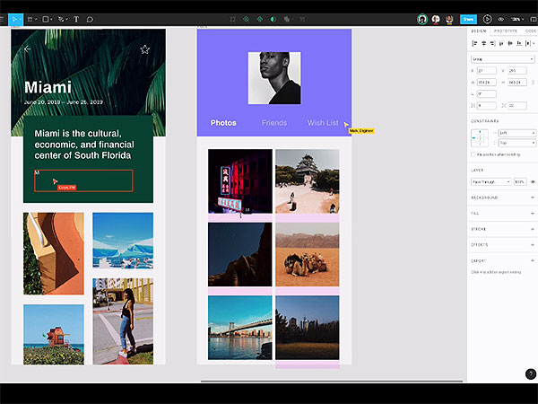Click the Edit Object icon in center toolbar
Viewport: 538px width, 404px height.
[232, 19]
